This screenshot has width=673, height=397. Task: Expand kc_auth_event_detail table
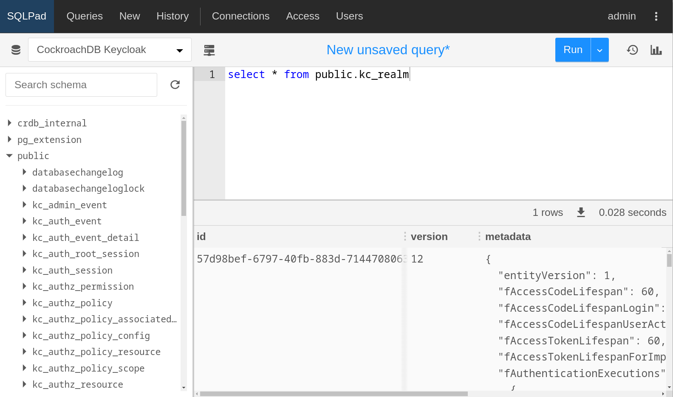pyautogui.click(x=24, y=237)
